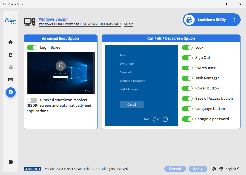
Task: Click the Advantech logo
Action: pyautogui.click(x=33, y=169)
